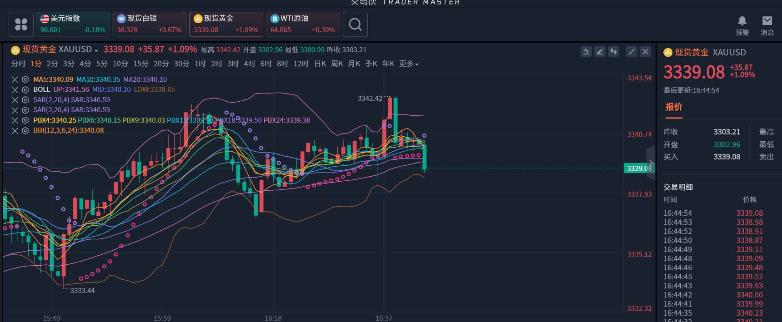Screen dimensions: 782x322
Task: Select the WTI原油 ticker card
Action: (303, 24)
